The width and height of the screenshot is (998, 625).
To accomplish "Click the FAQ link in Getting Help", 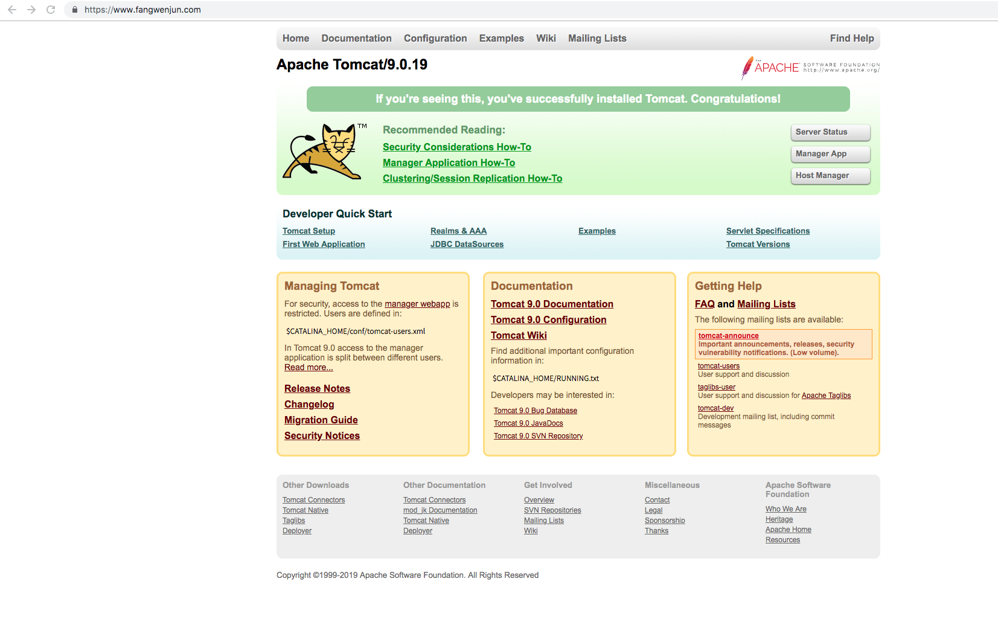I will 705,304.
